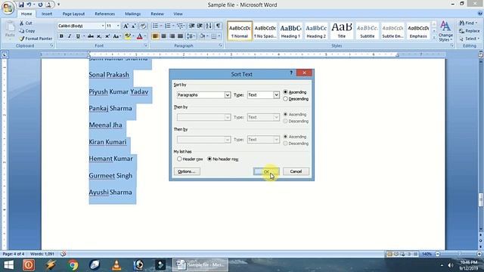Image resolution: width=484 pixels, height=272 pixels.
Task: Toggle Italic formatting in ribbon
Action: click(70, 36)
